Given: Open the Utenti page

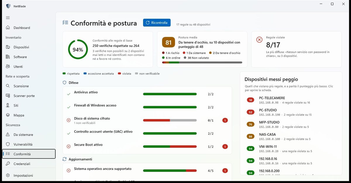Looking at the screenshot, I should click(x=29, y=66).
